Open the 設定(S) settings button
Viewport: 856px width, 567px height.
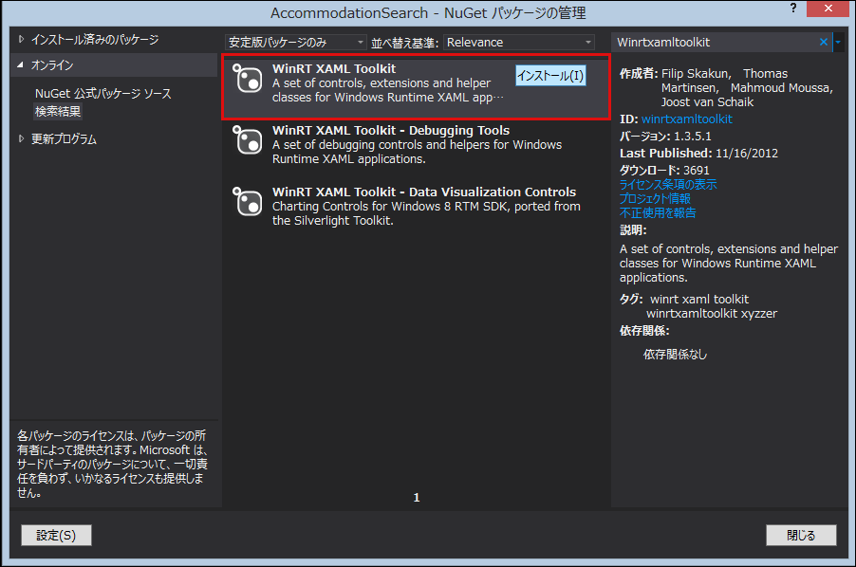(56, 536)
